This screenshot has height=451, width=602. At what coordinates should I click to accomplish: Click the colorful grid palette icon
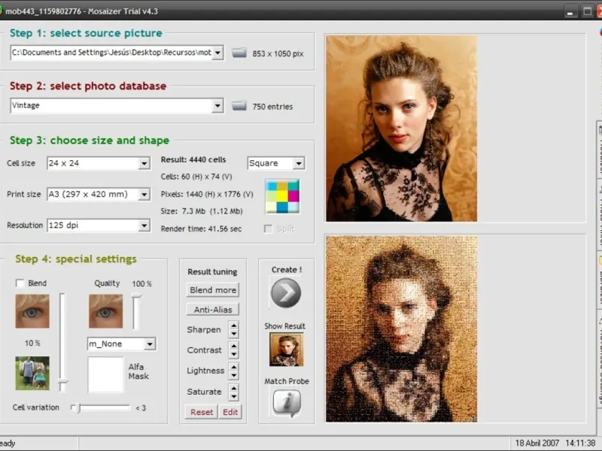282,196
